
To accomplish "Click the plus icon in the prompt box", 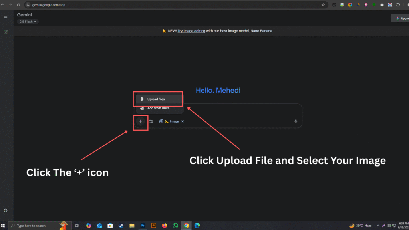I will 140,121.
